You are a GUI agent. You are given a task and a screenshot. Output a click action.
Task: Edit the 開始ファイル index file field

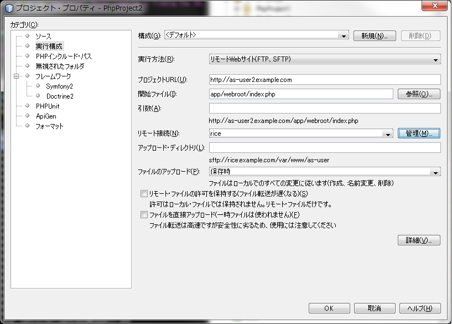(301, 94)
